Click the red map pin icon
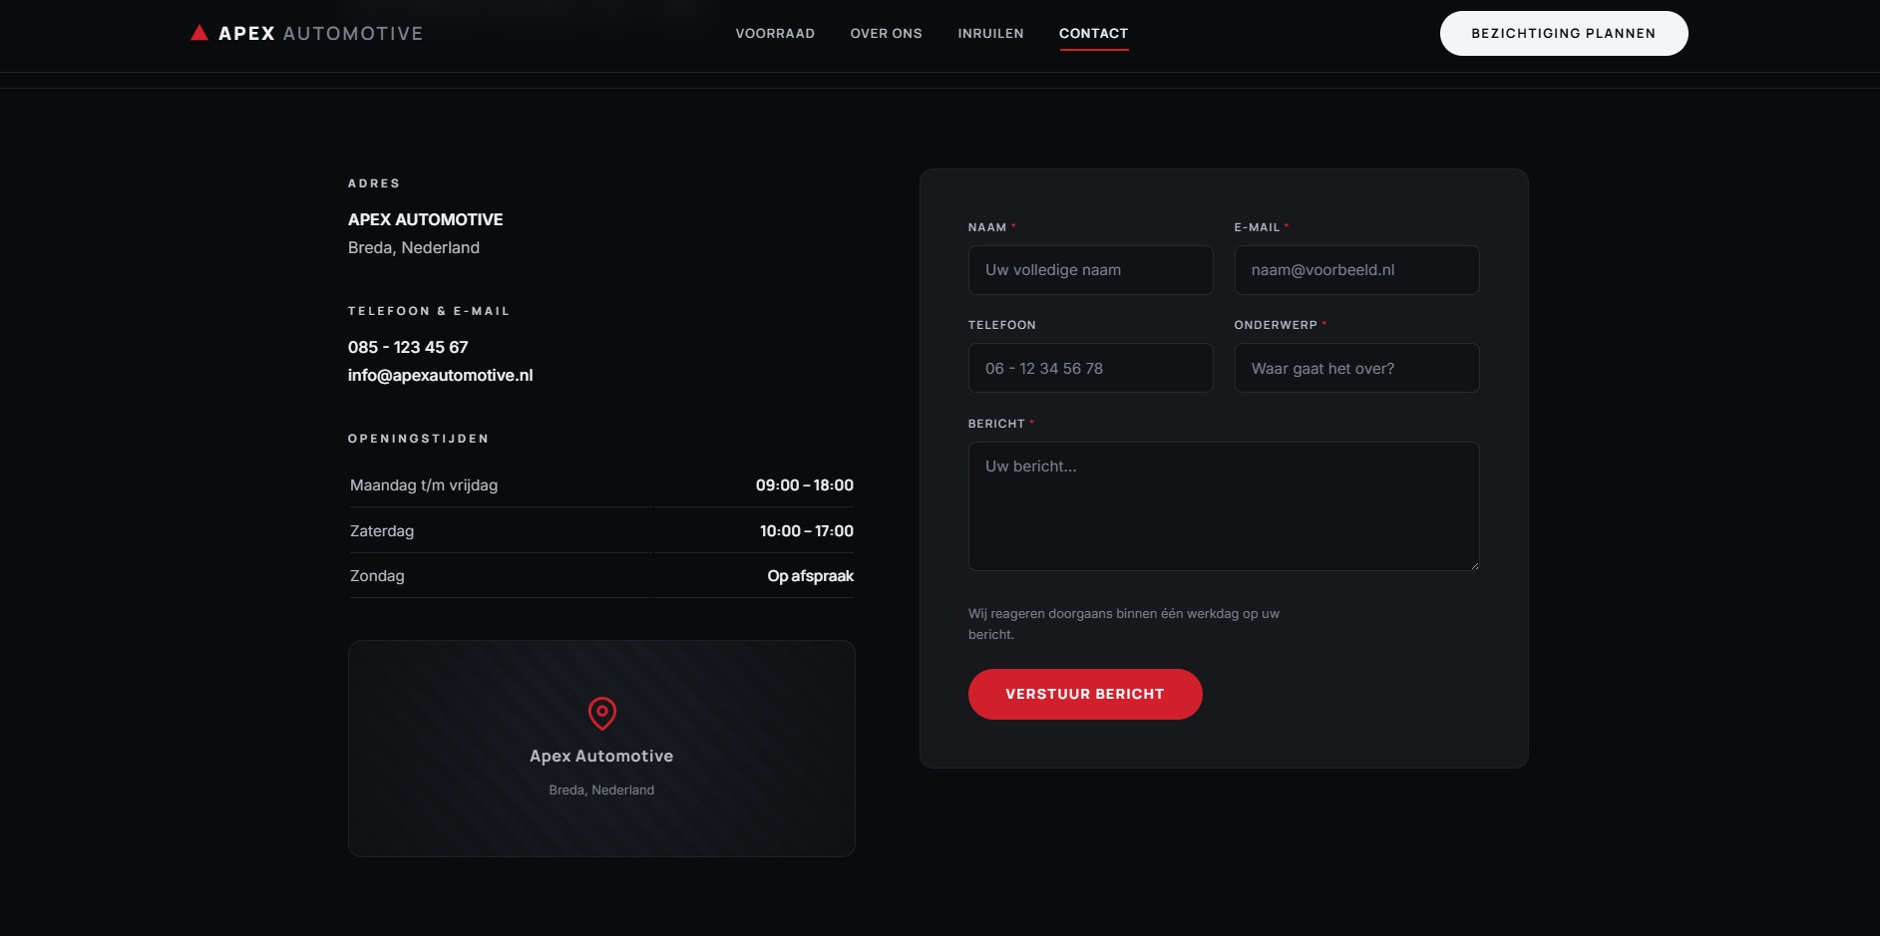Viewport: 1880px width, 936px height. pyautogui.click(x=601, y=714)
